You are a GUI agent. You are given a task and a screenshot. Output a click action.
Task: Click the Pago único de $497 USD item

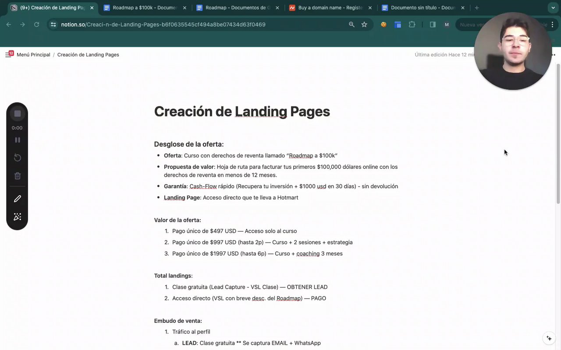coord(234,231)
